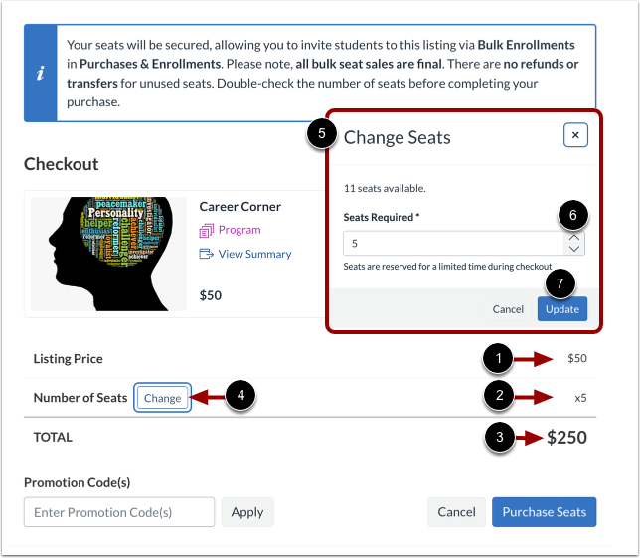The height and width of the screenshot is (558, 640).
Task: Open the Program link
Action: coord(240,230)
